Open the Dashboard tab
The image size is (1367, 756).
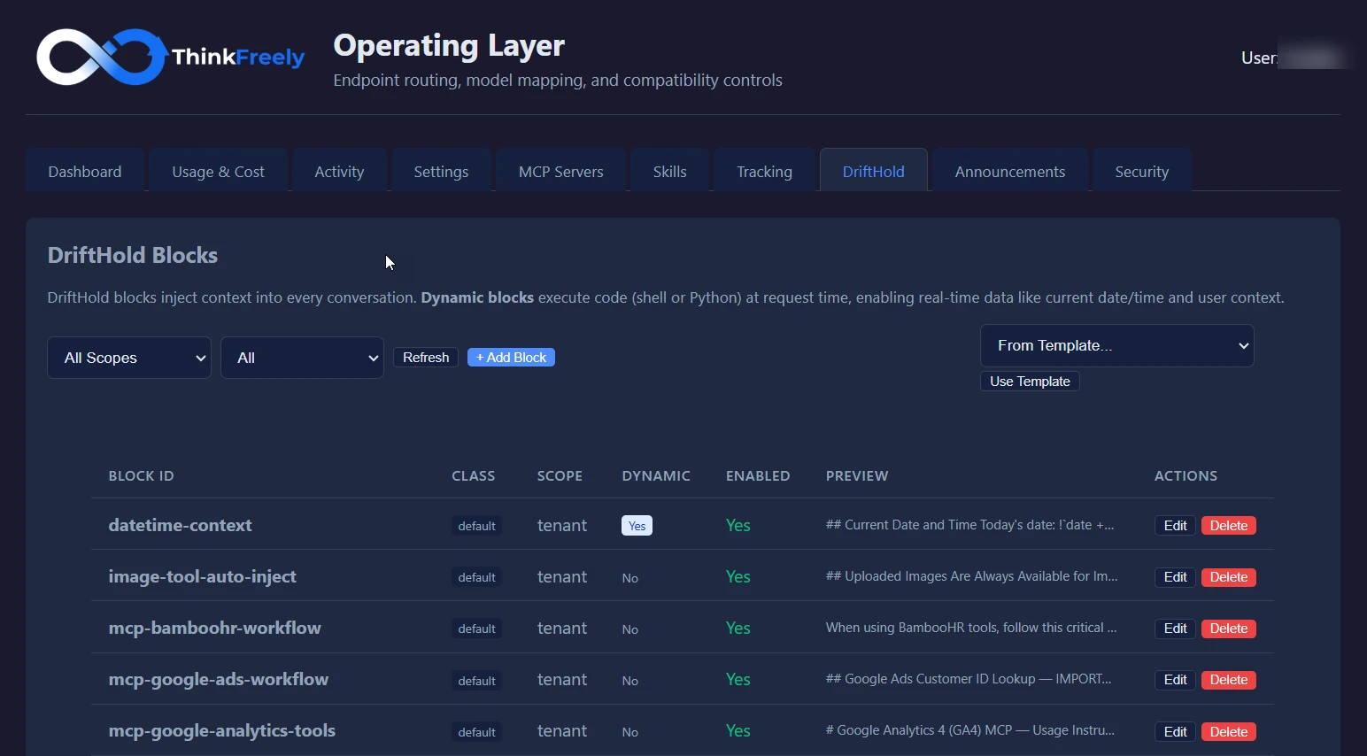click(85, 171)
